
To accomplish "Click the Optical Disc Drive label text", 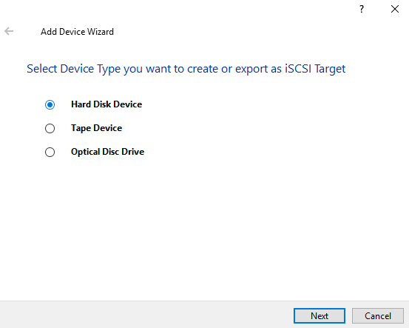I will point(107,152).
